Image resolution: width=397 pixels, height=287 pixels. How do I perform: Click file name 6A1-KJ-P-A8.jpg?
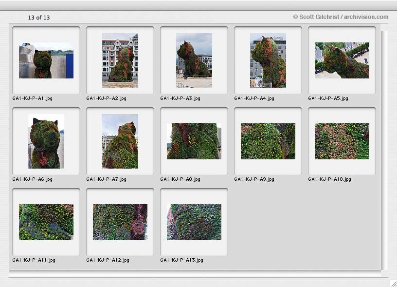coord(180,179)
